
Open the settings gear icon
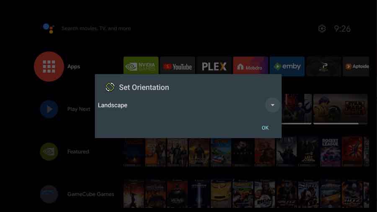pyautogui.click(x=322, y=28)
